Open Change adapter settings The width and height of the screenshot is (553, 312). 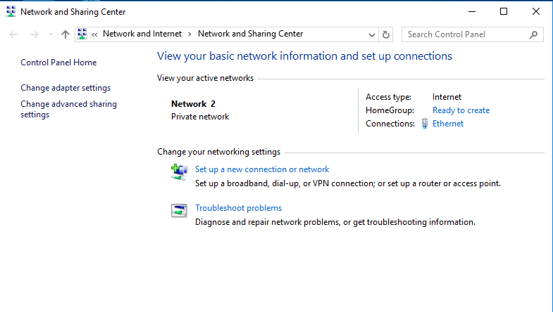66,88
